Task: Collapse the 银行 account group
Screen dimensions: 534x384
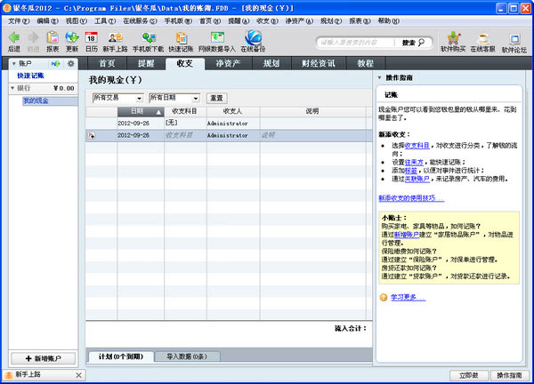Action: coord(12,88)
